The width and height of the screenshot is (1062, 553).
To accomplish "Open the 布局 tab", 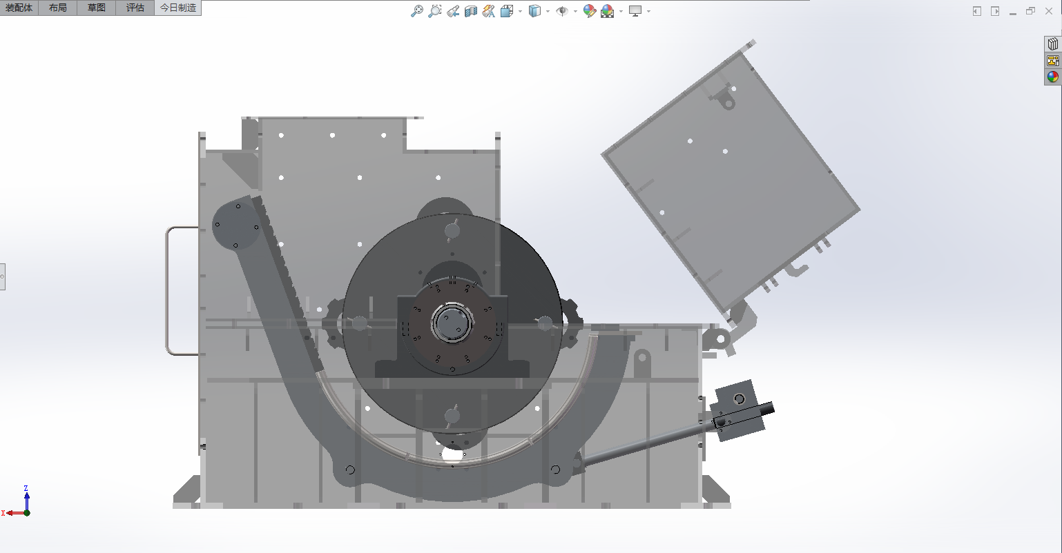I will point(58,8).
